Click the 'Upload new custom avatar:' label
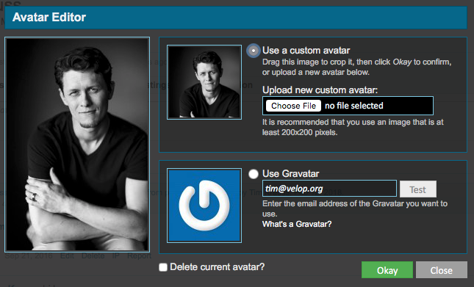This screenshot has width=474, height=287. 320,90
